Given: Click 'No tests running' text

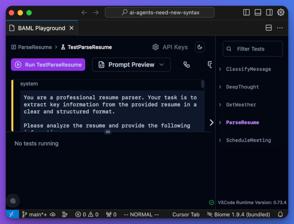Looking at the screenshot, I should pyautogui.click(x=36, y=143).
